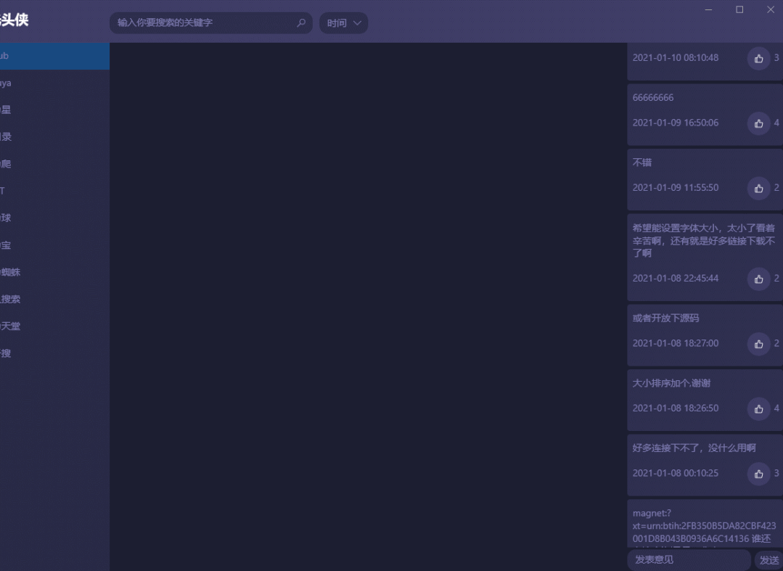Click the 大小排序加个,谢谢 comment text
783x571 pixels.
pos(672,383)
